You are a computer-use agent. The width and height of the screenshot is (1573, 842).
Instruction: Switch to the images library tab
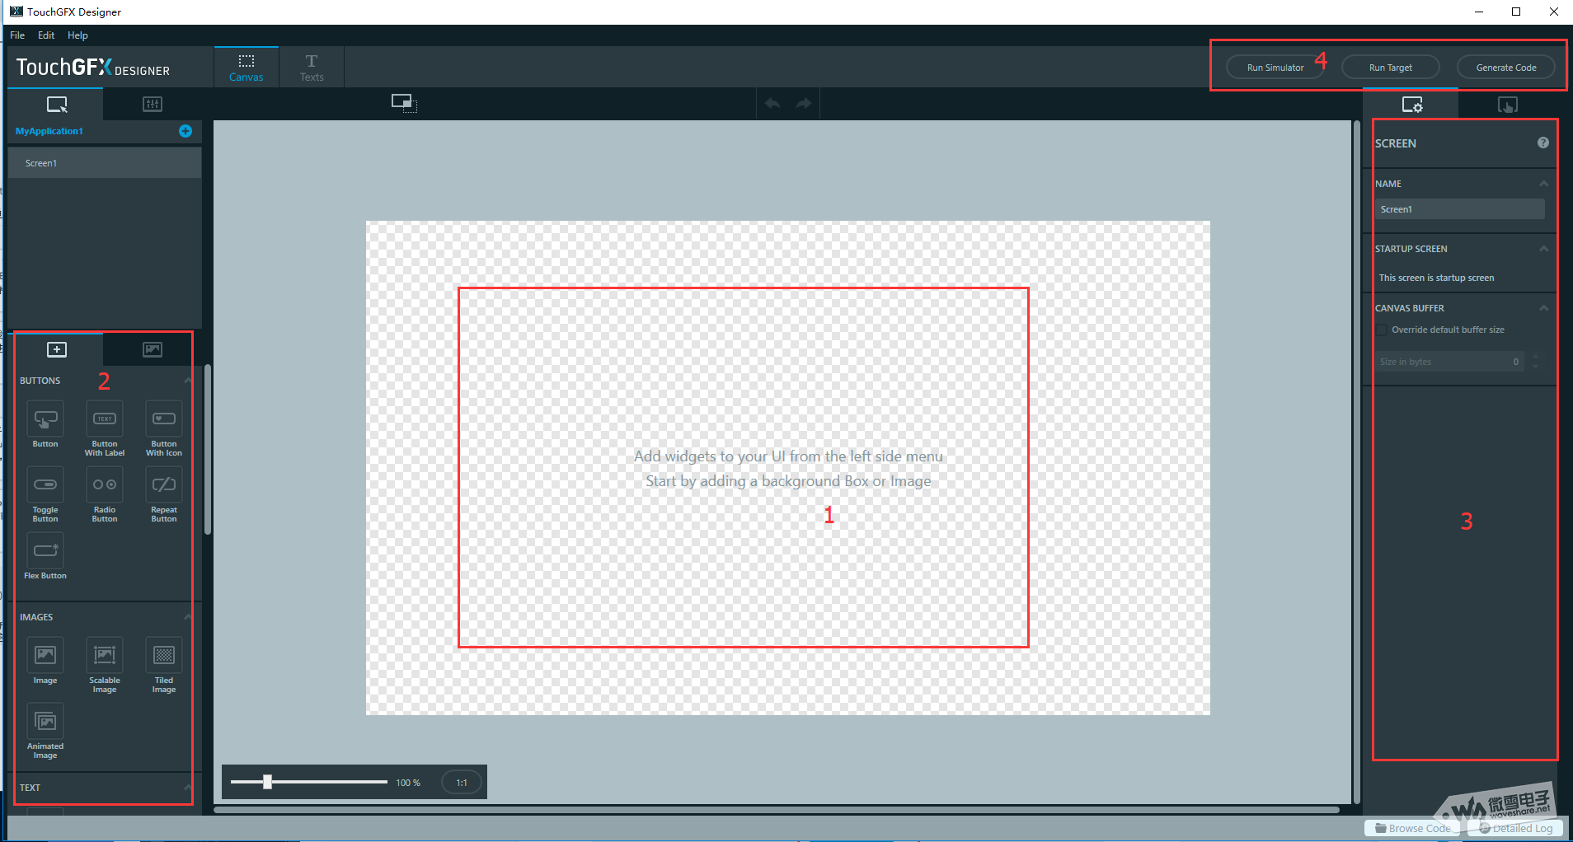point(153,349)
